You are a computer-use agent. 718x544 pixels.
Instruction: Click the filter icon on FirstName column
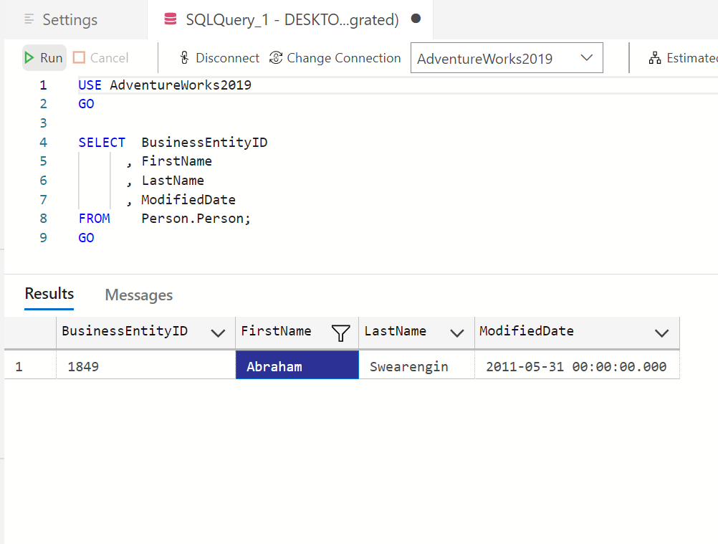[341, 333]
